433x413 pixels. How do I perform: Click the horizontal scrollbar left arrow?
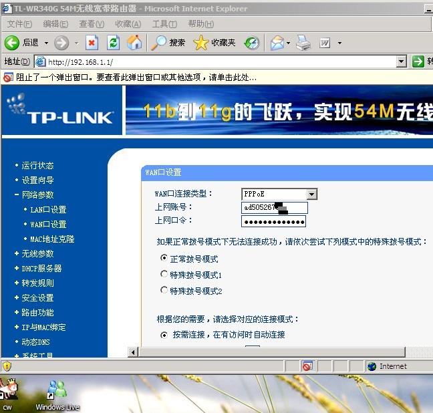133,352
